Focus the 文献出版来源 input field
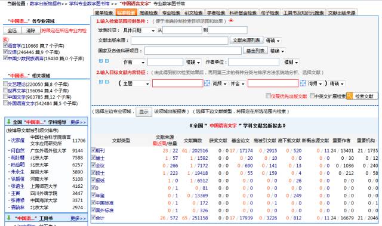Image resolution: width=382 pixels, height=226 pixels. pos(179,41)
